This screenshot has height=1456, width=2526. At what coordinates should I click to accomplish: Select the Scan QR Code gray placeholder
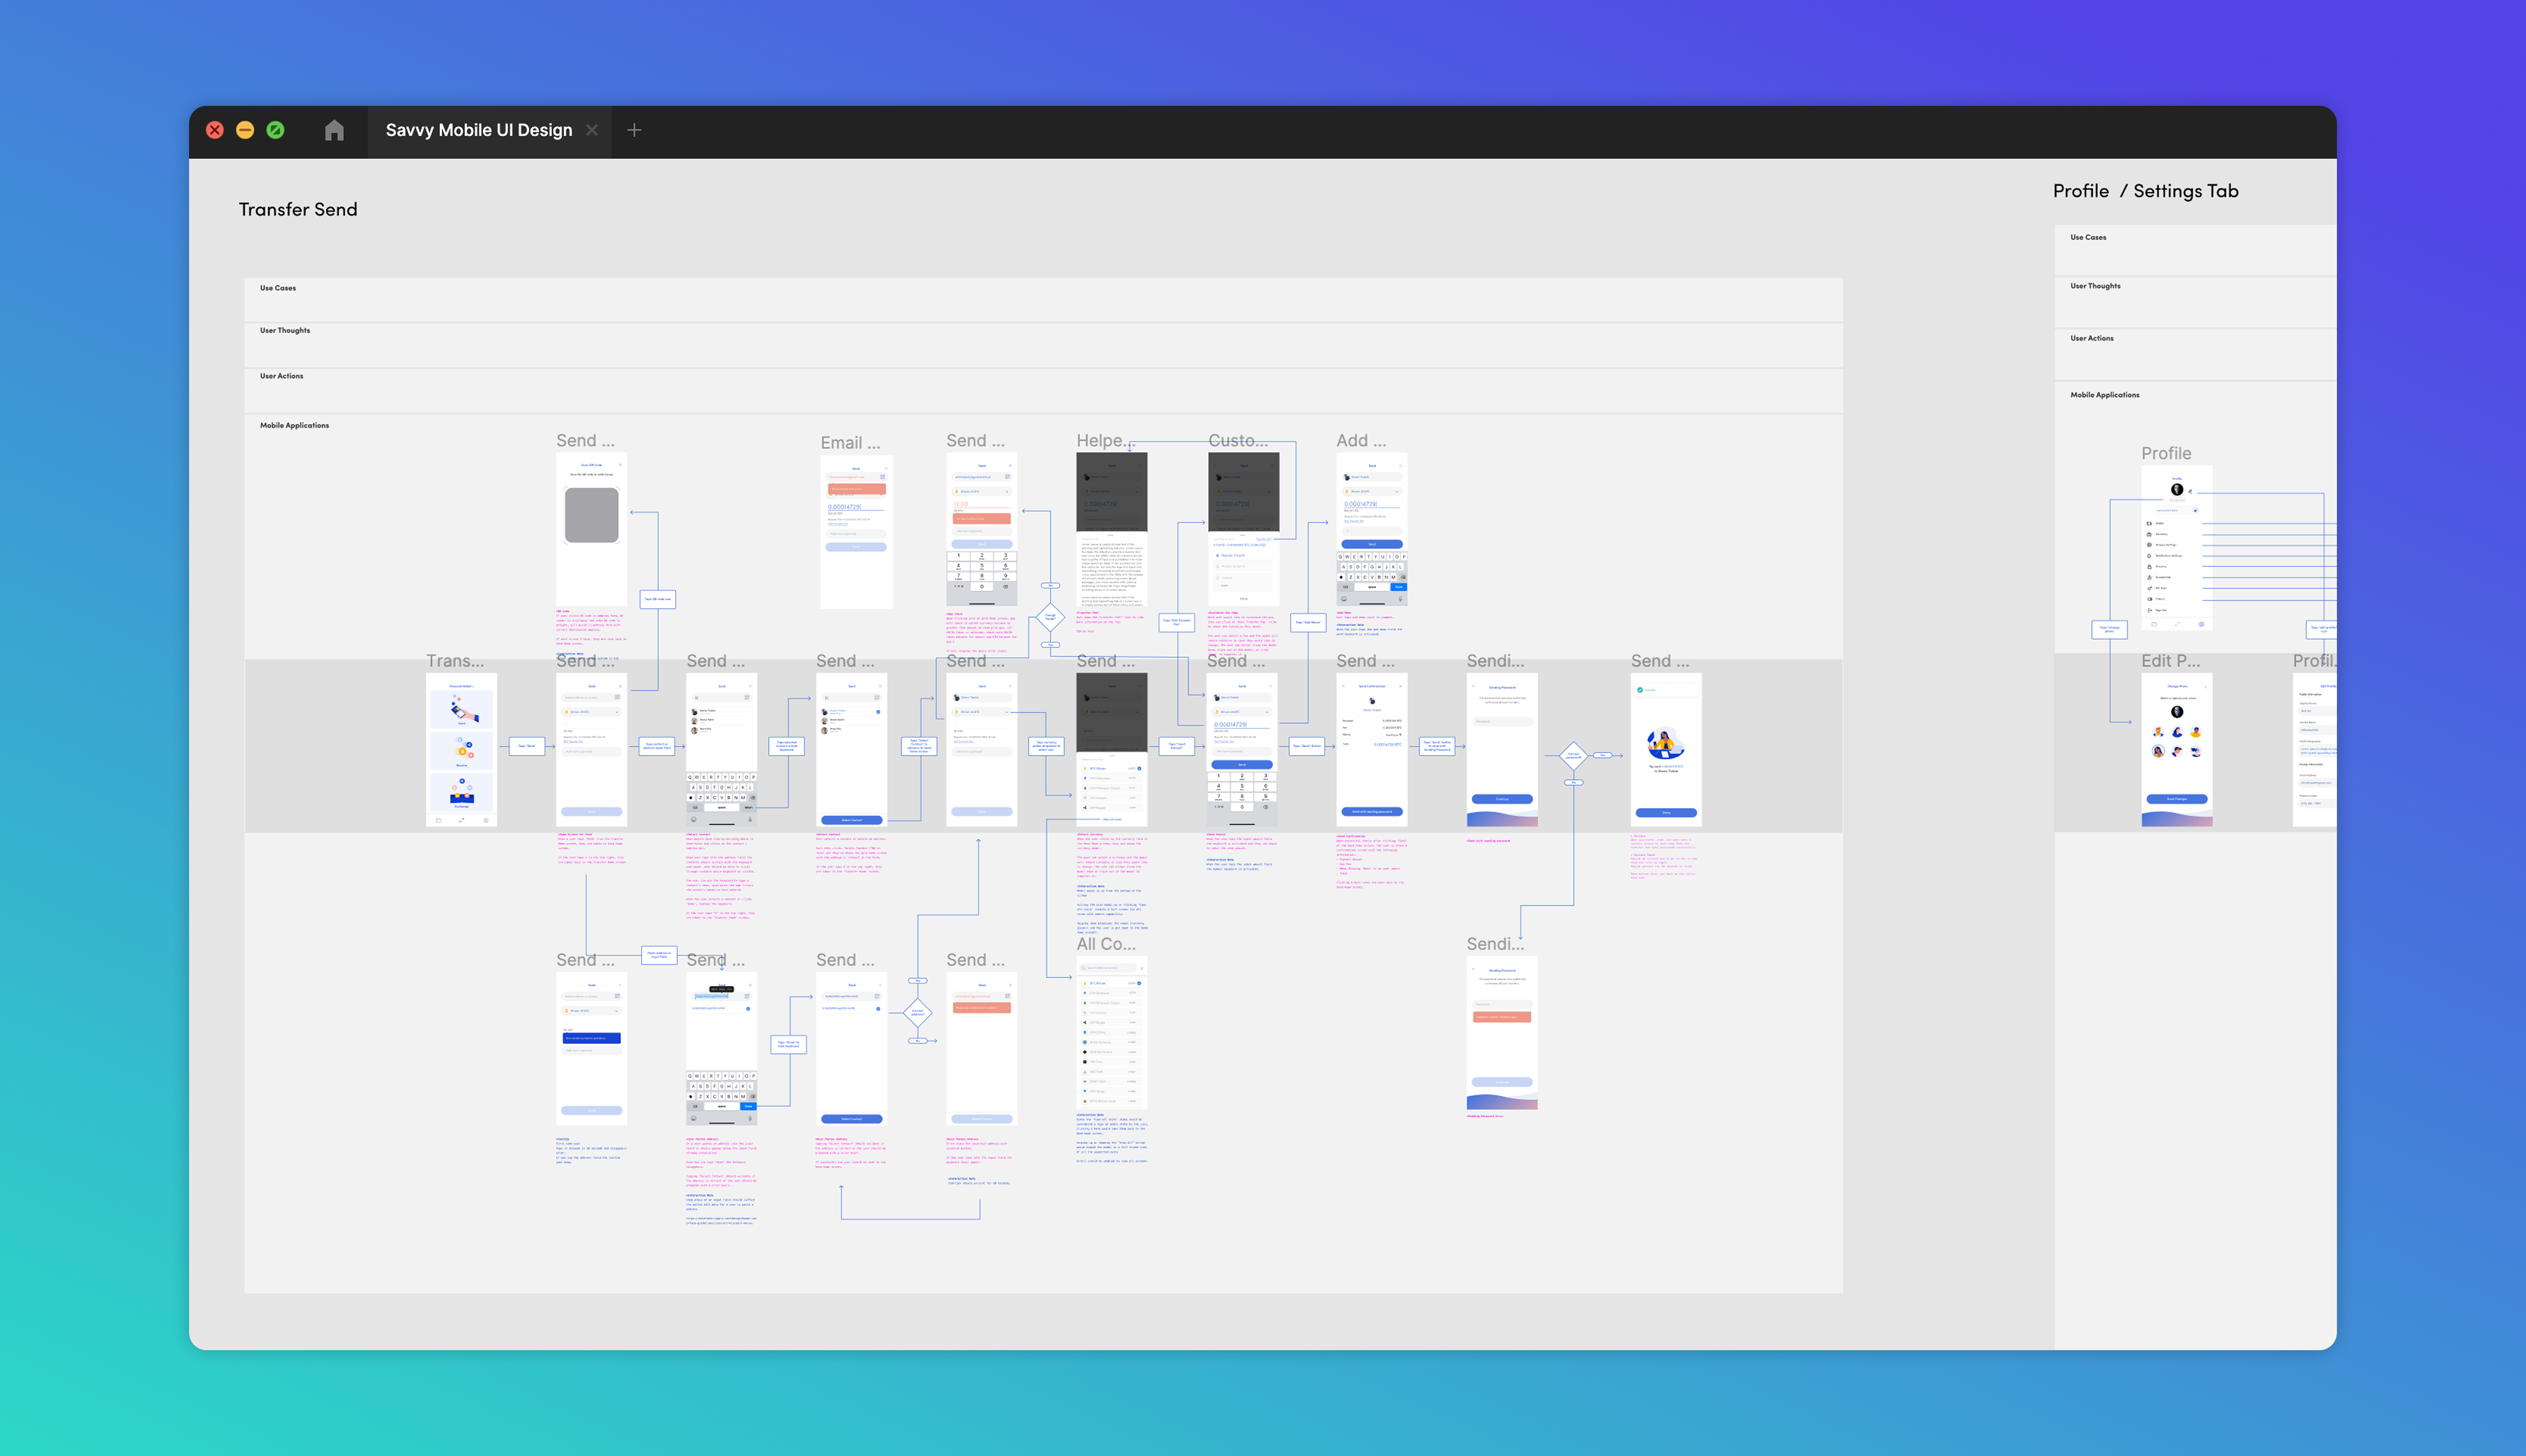pos(591,515)
